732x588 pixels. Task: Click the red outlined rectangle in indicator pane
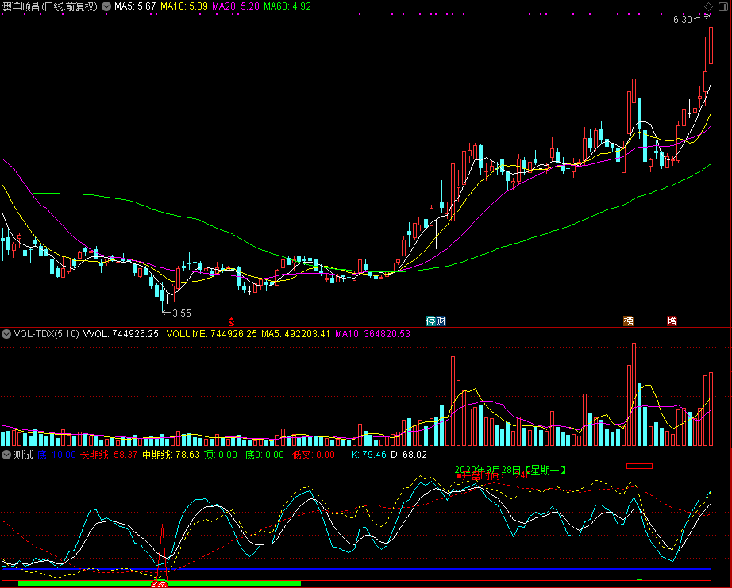[639, 467]
